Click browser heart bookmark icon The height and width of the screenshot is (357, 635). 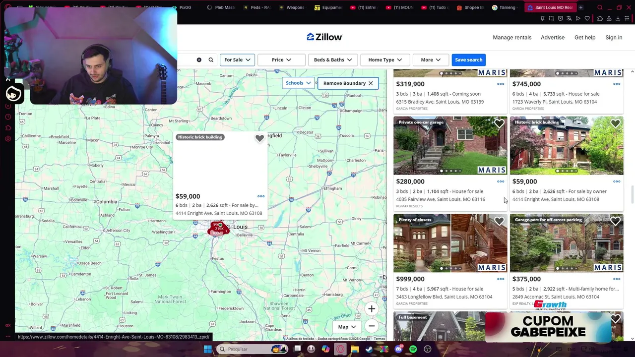[587, 19]
